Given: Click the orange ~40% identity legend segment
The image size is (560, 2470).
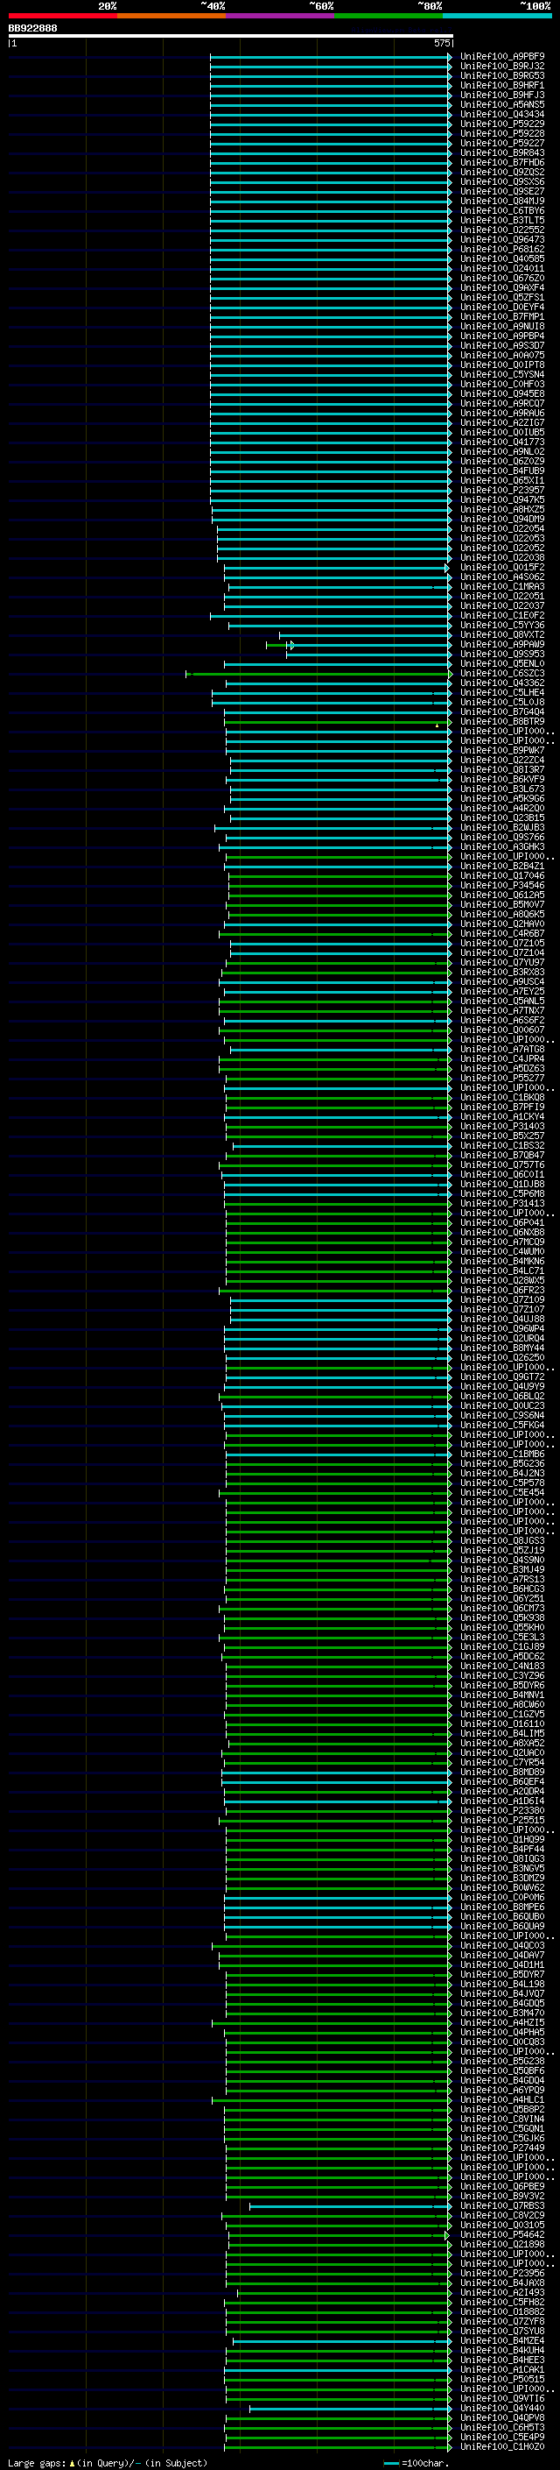Looking at the screenshot, I should 171,16.
